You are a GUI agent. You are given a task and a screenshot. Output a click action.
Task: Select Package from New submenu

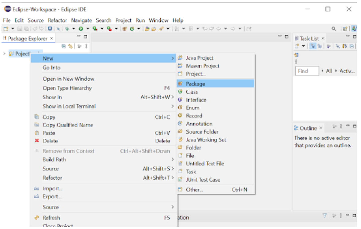tap(216, 84)
